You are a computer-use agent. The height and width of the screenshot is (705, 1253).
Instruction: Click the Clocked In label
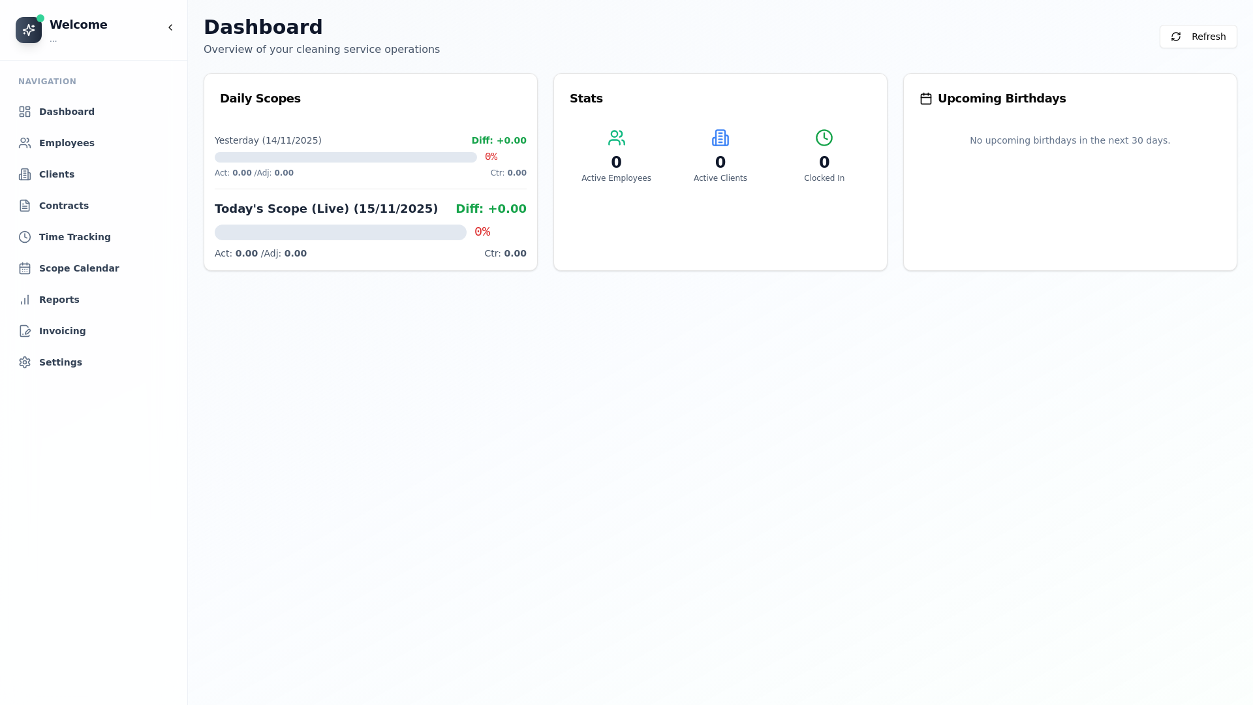tap(824, 178)
